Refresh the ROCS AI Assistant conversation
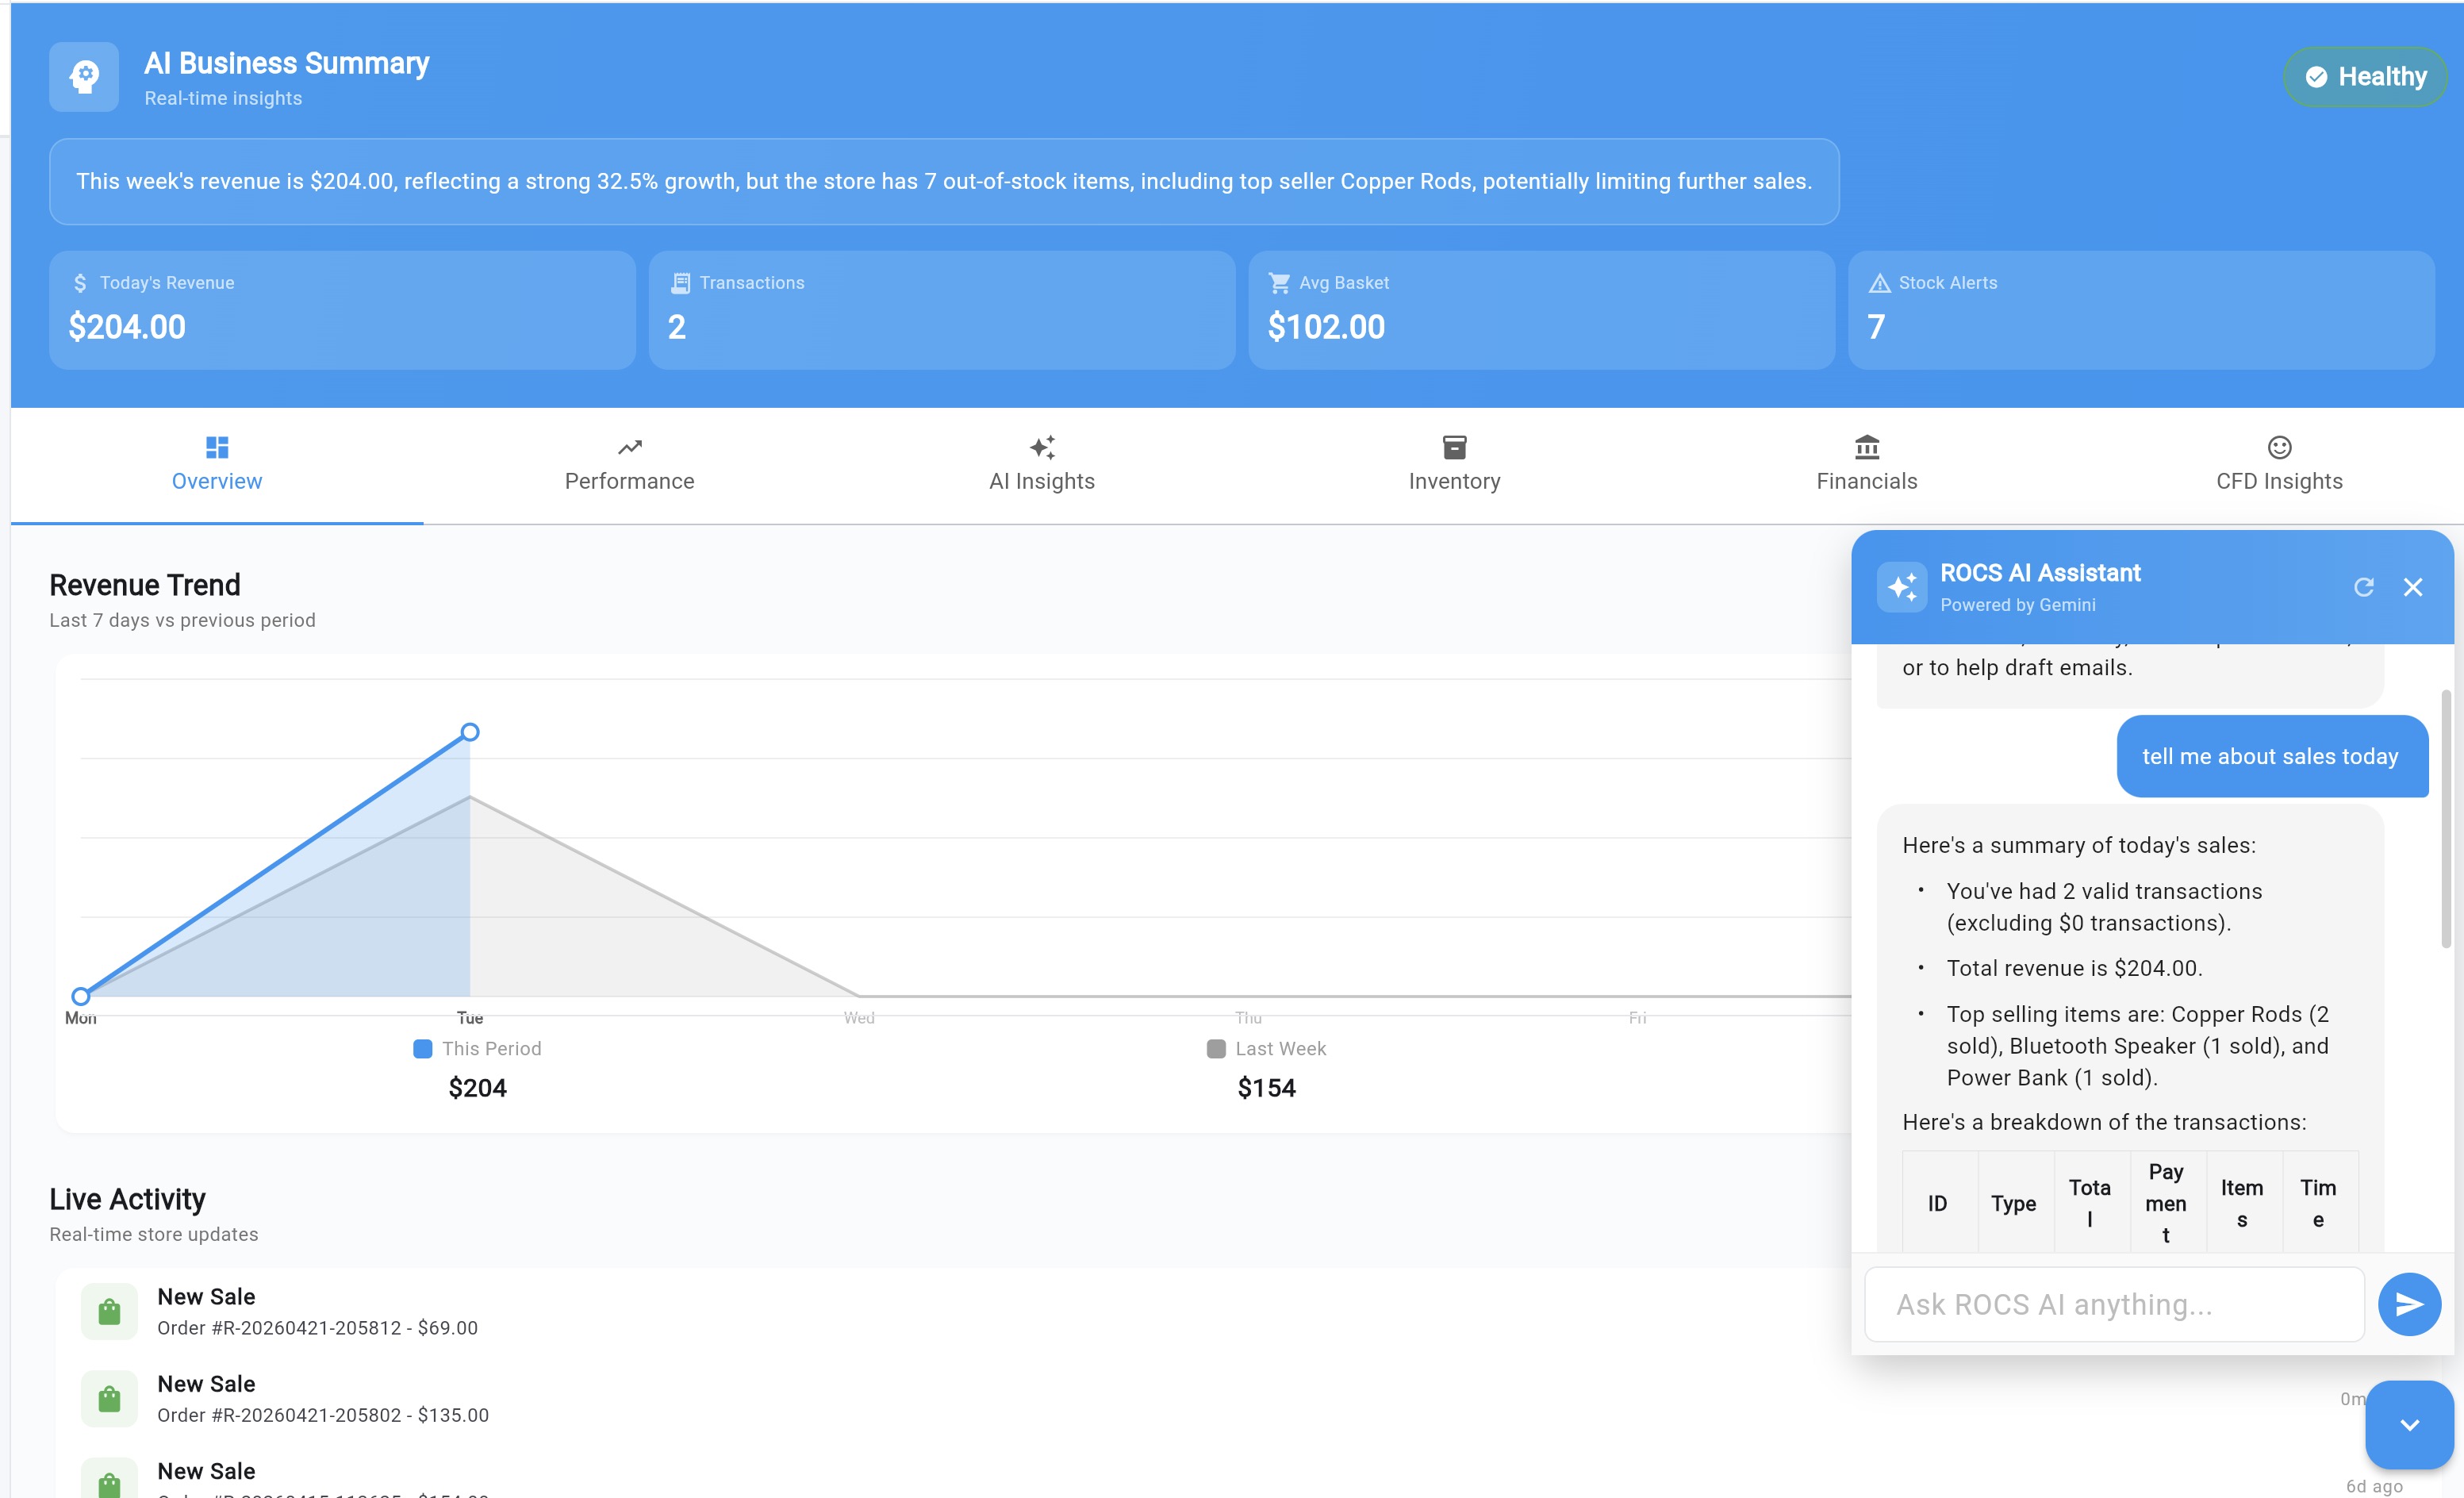 tap(2364, 587)
